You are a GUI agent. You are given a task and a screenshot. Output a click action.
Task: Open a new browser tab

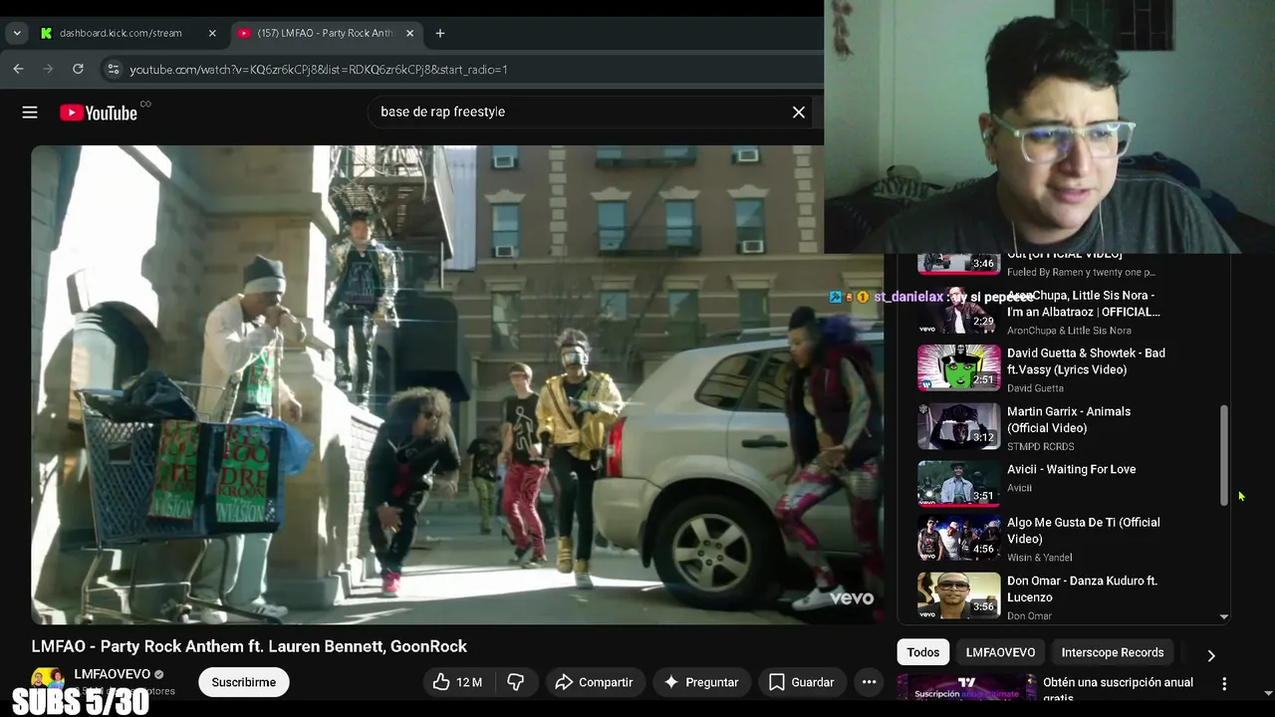coord(439,33)
